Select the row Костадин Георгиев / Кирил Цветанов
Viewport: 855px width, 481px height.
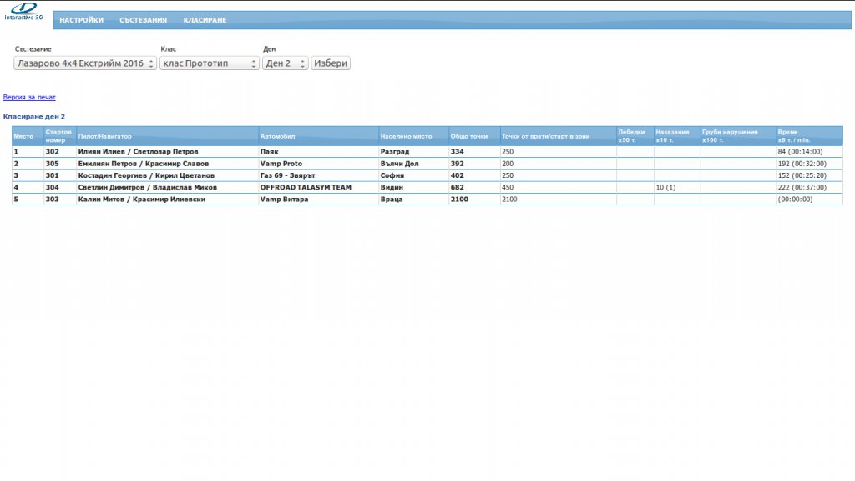click(x=427, y=175)
